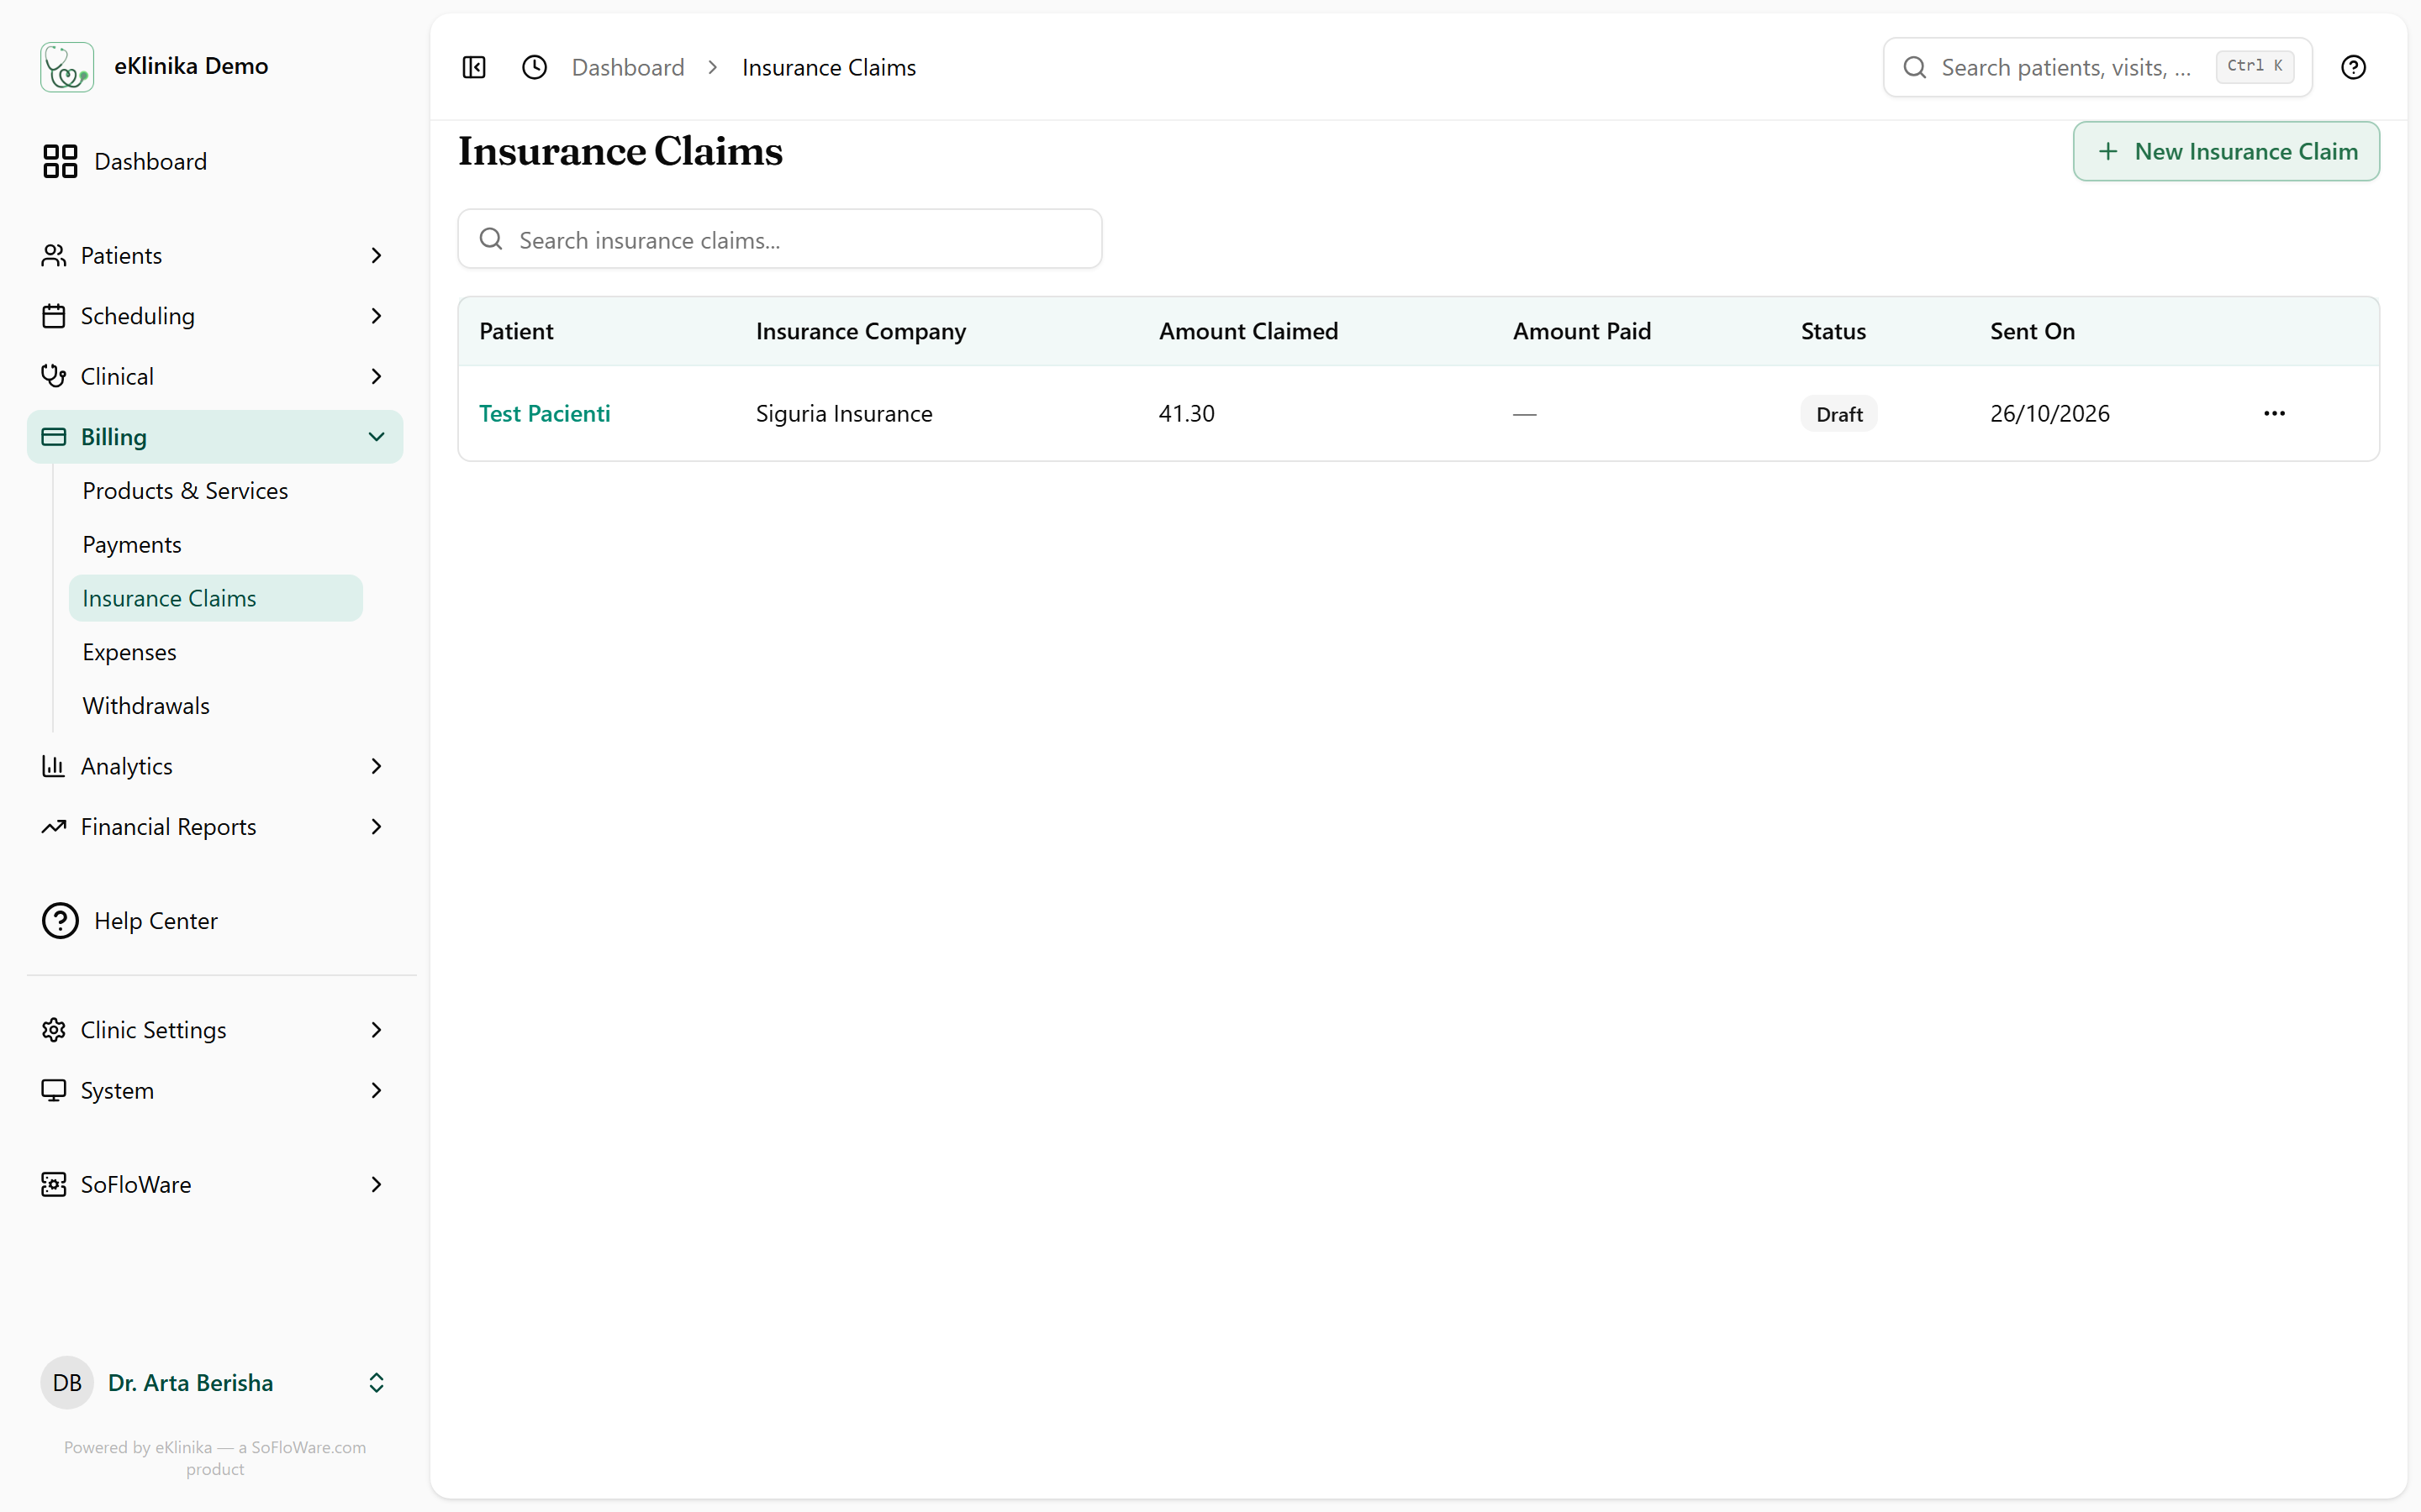Expand the Patients section chevron
Viewport: 2421px width, 1512px height.
(376, 255)
